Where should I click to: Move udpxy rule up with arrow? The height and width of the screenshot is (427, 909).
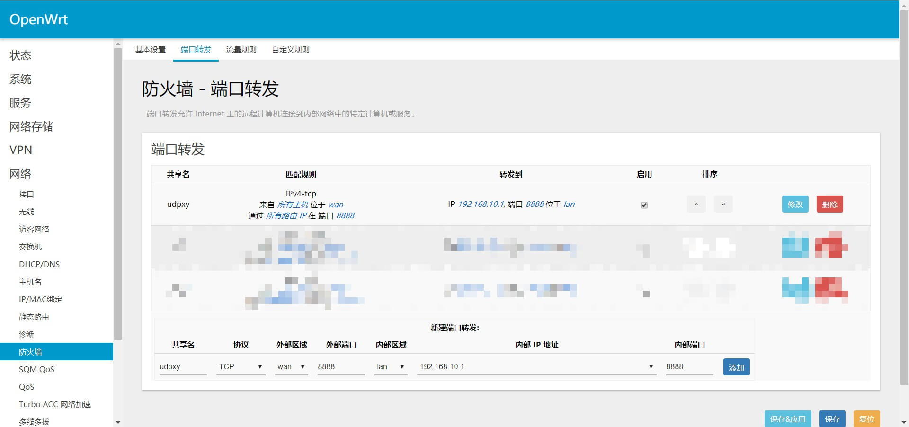(x=696, y=205)
